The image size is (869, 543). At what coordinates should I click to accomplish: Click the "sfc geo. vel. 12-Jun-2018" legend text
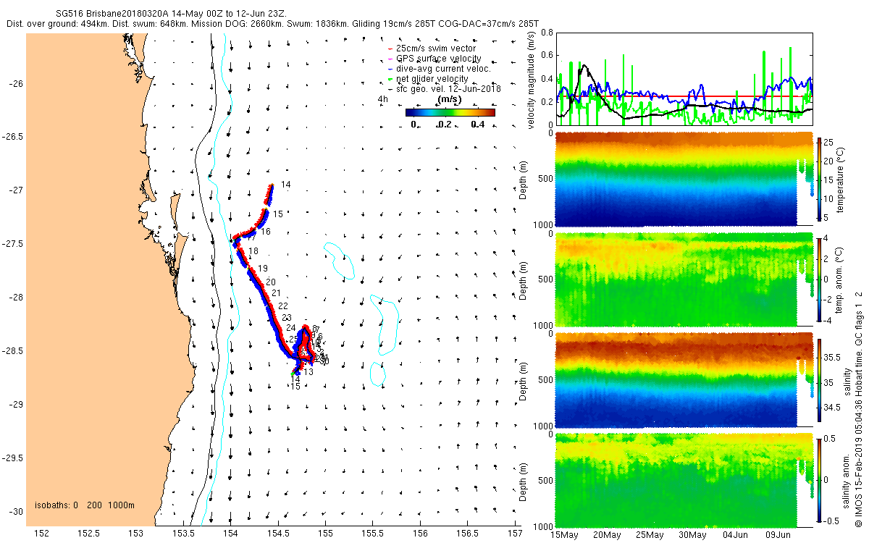click(449, 88)
